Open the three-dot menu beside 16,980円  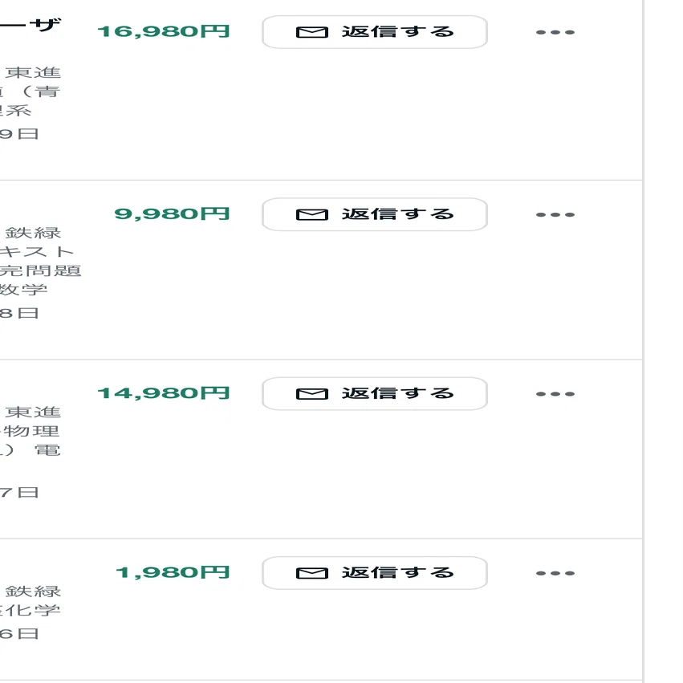(x=555, y=32)
